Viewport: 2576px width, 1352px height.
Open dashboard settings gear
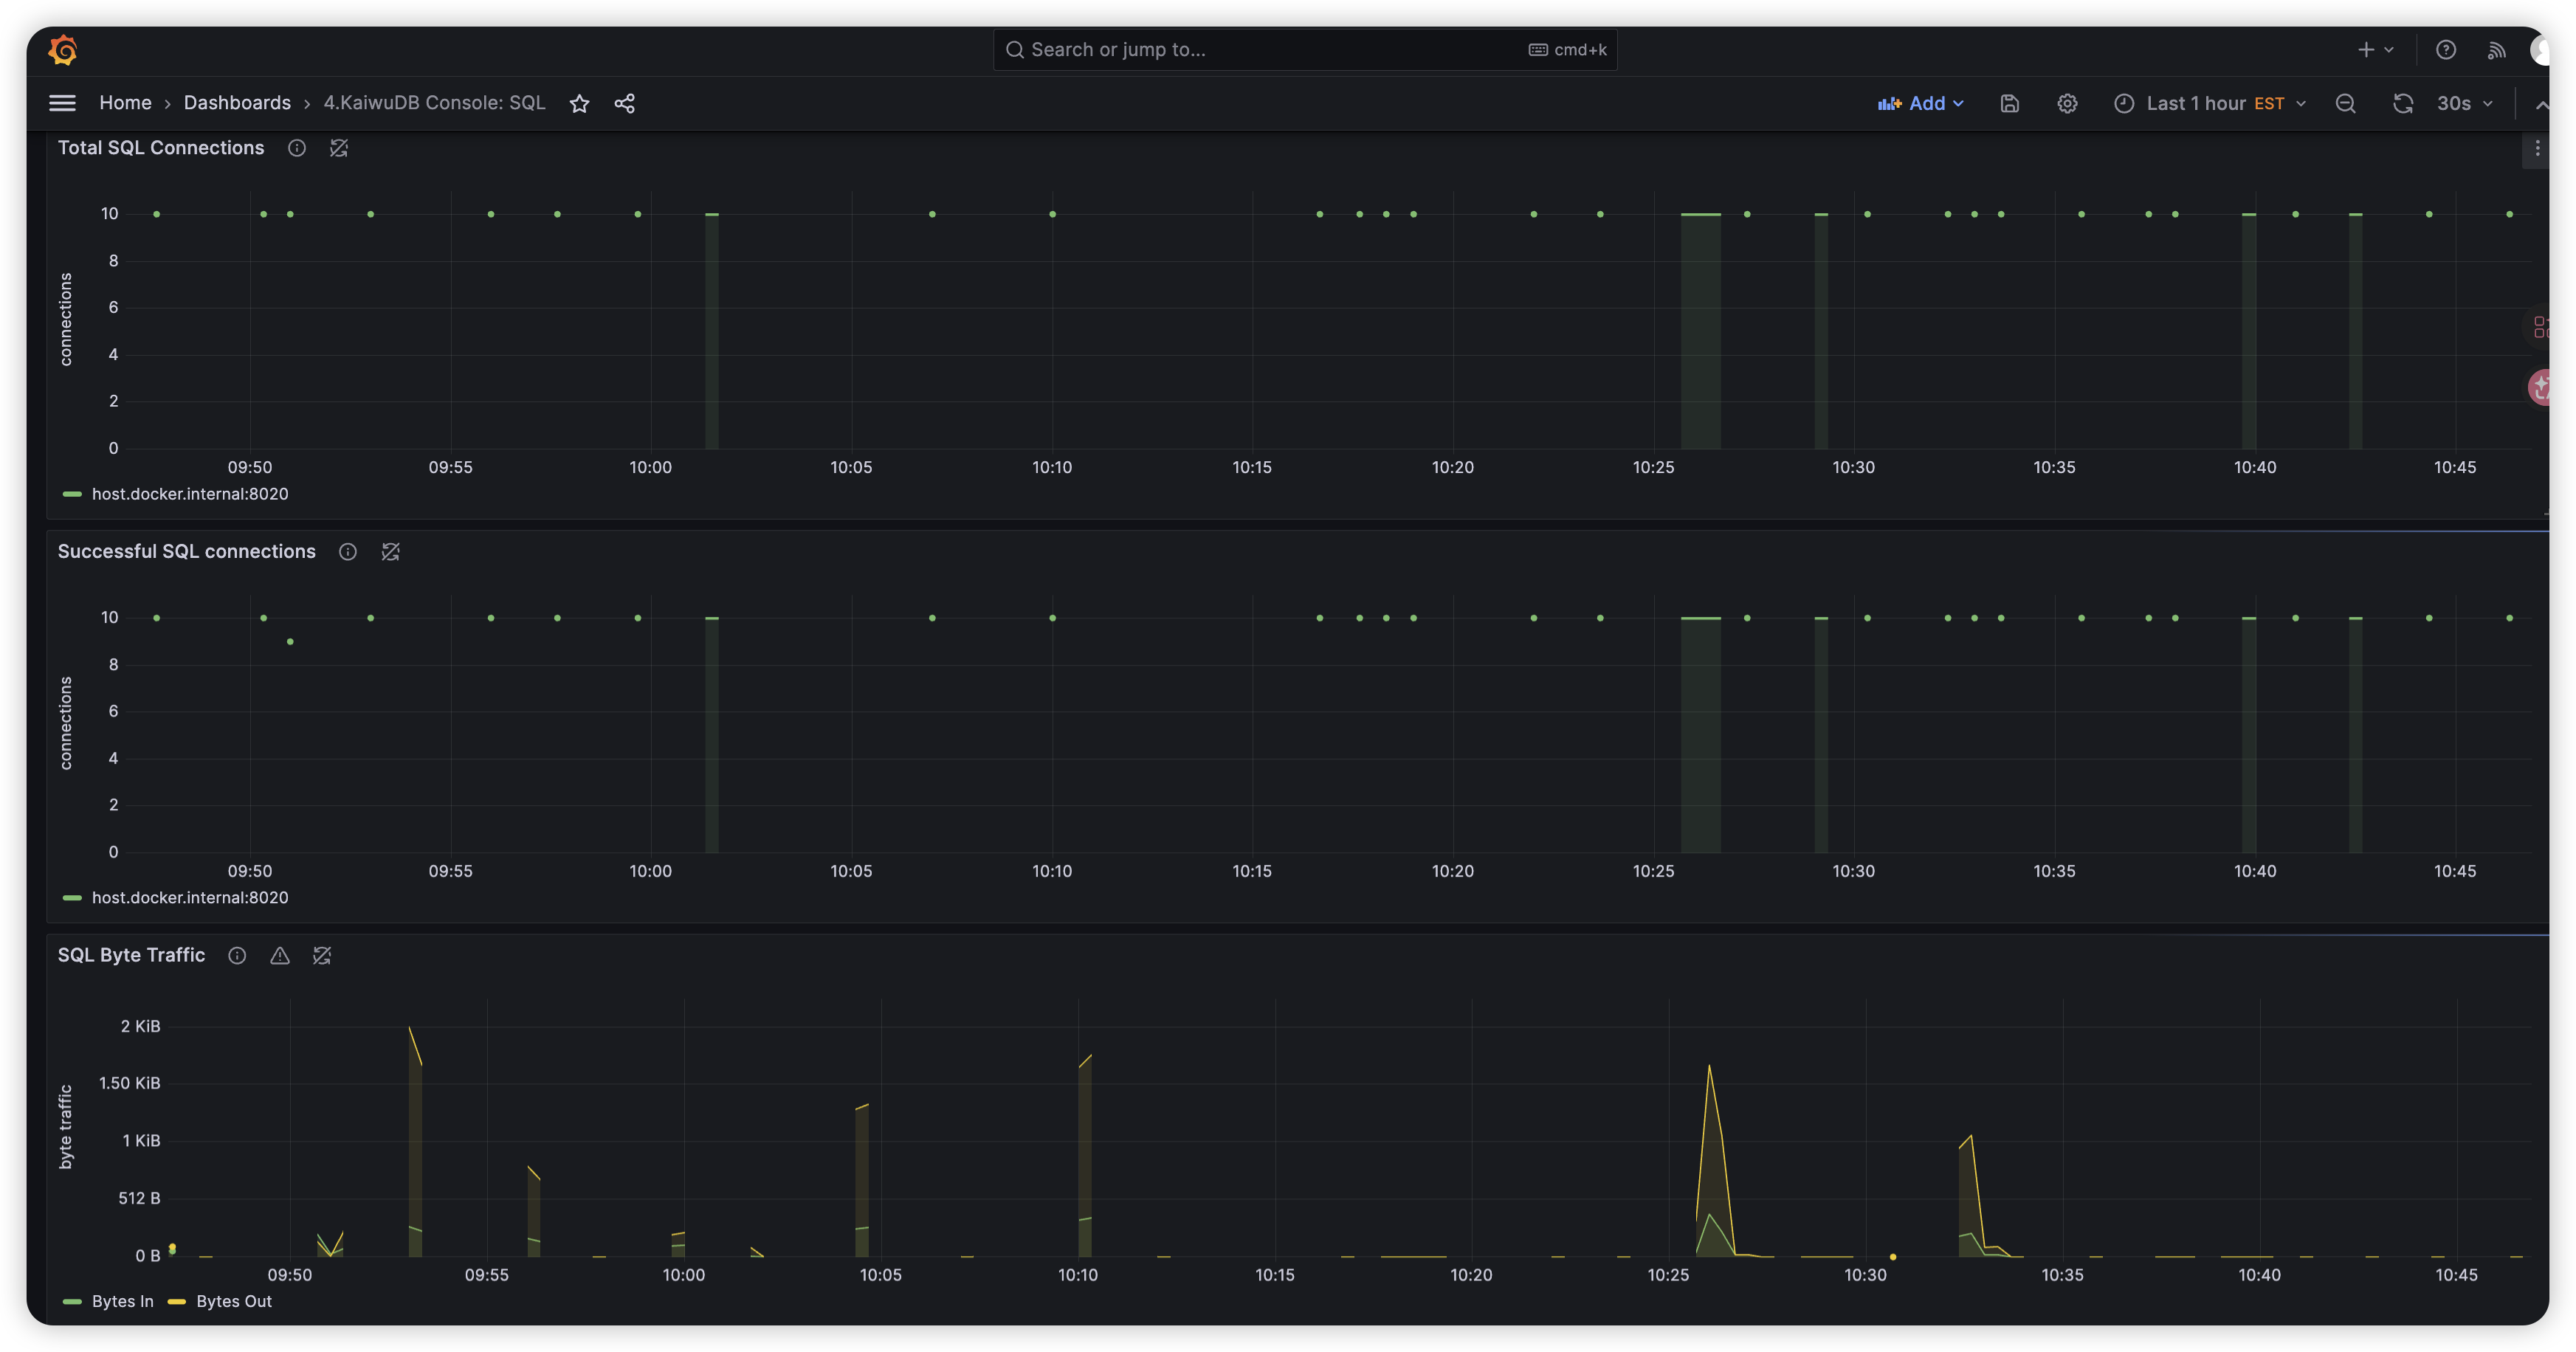pyautogui.click(x=2067, y=104)
